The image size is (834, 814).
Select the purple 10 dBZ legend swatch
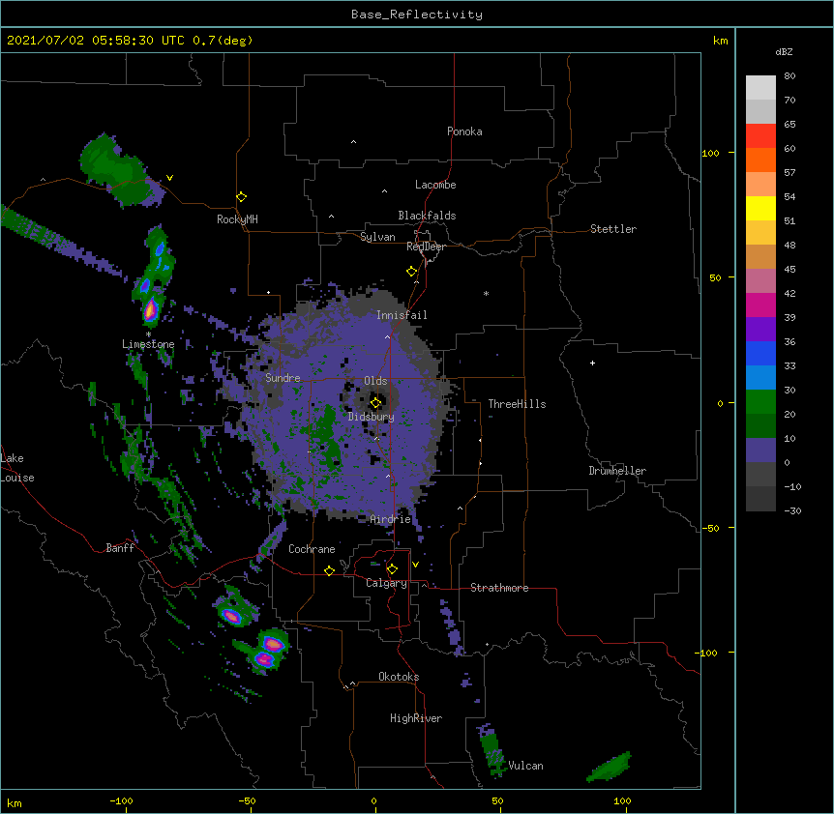tap(760, 451)
